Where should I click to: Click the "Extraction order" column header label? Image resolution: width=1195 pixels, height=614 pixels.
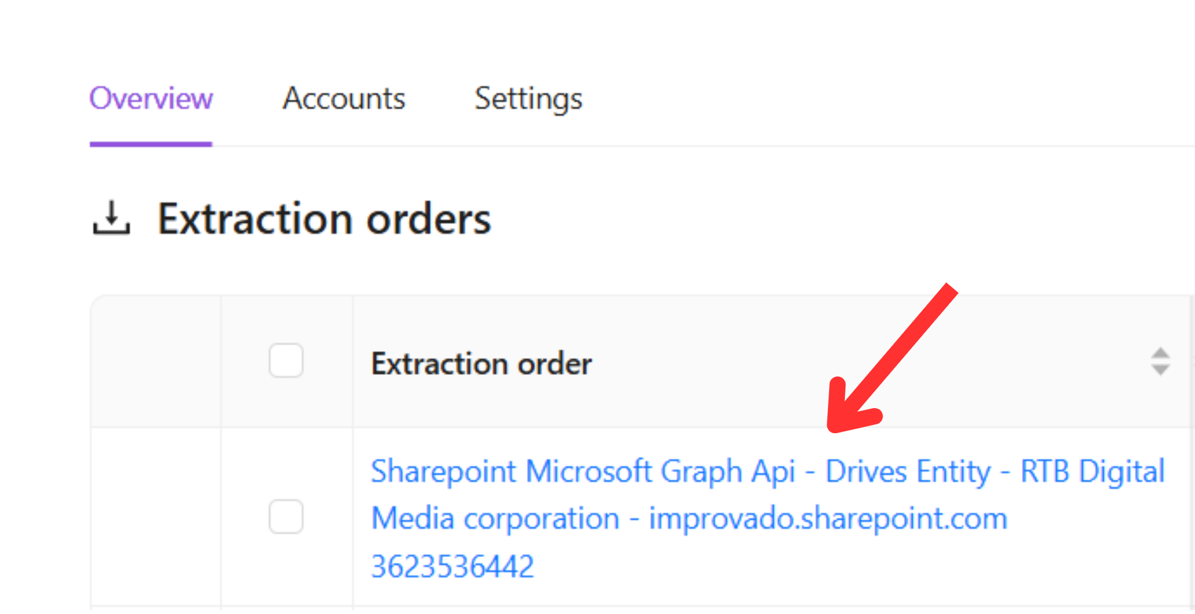(481, 364)
